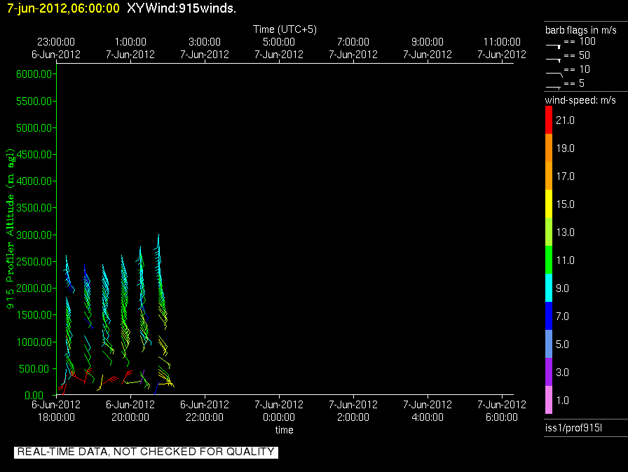
Task: Click the REAL-TIME DATA quality warning label
Action: click(x=146, y=452)
